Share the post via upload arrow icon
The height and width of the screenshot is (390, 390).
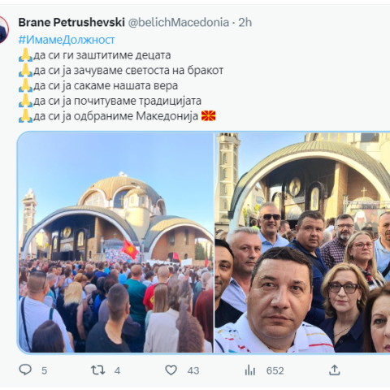[335, 370]
